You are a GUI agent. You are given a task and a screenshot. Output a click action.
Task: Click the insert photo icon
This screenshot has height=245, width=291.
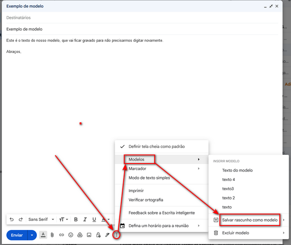pyautogui.click(x=89, y=235)
